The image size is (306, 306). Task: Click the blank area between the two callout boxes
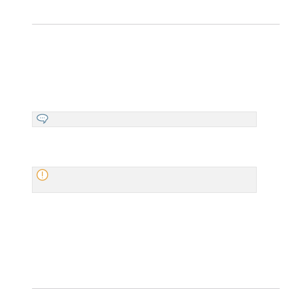[x=144, y=147]
